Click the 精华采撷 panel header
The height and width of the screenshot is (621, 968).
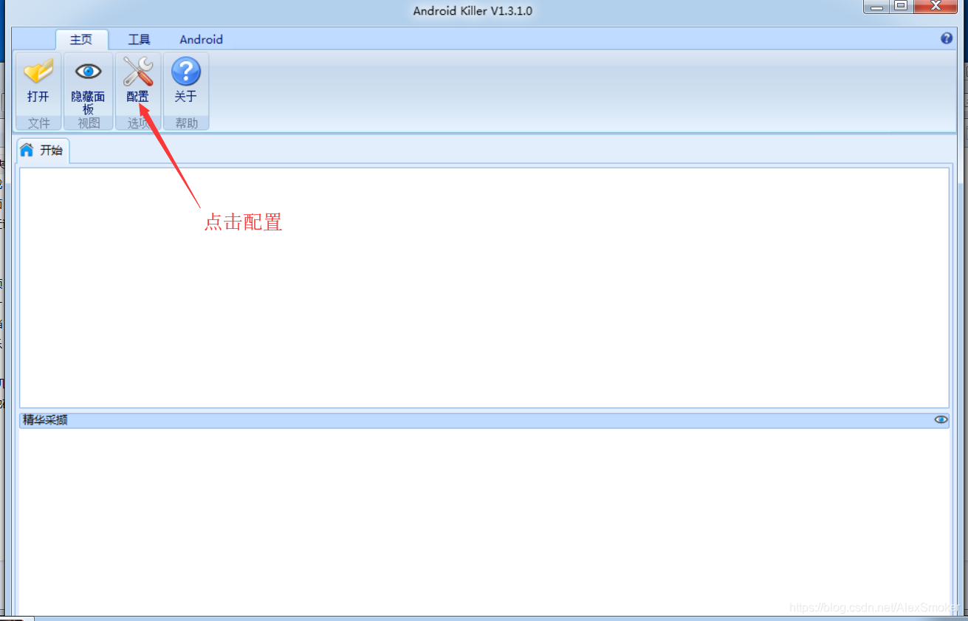[484, 420]
